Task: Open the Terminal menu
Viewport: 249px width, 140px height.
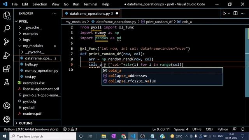Action: pyautogui.click(x=90, y=4)
